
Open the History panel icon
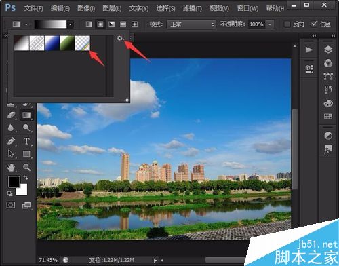click(x=328, y=90)
